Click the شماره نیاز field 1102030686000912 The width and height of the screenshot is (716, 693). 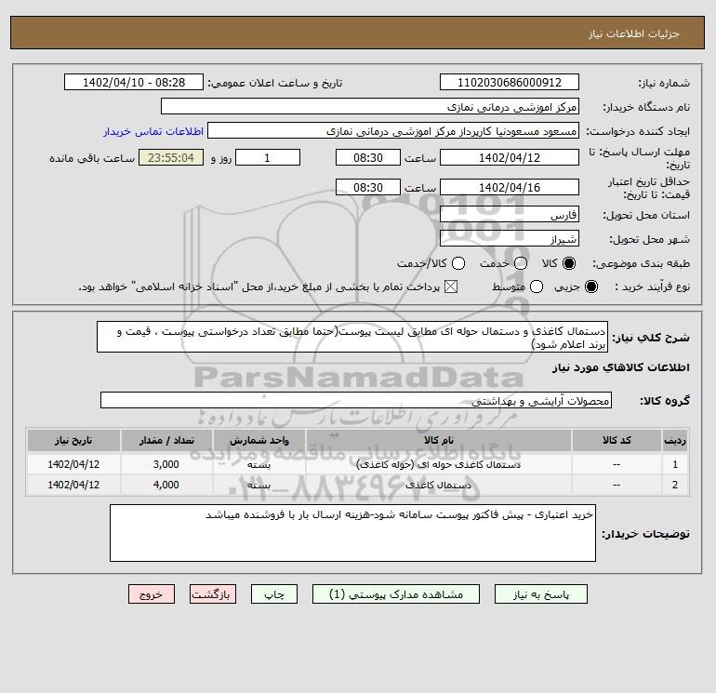(x=510, y=83)
